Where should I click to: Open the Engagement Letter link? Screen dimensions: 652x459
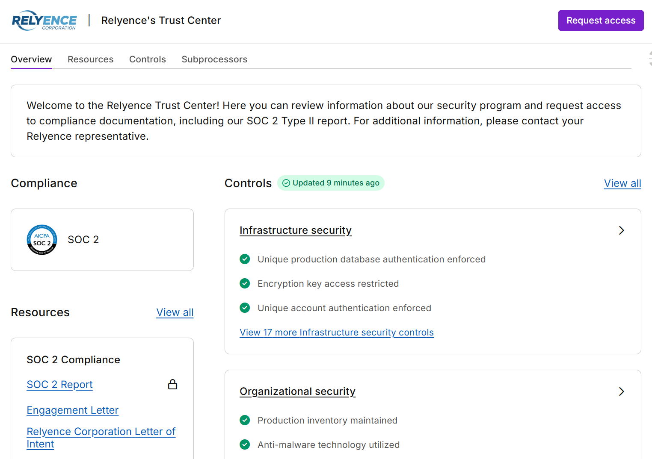(72, 410)
